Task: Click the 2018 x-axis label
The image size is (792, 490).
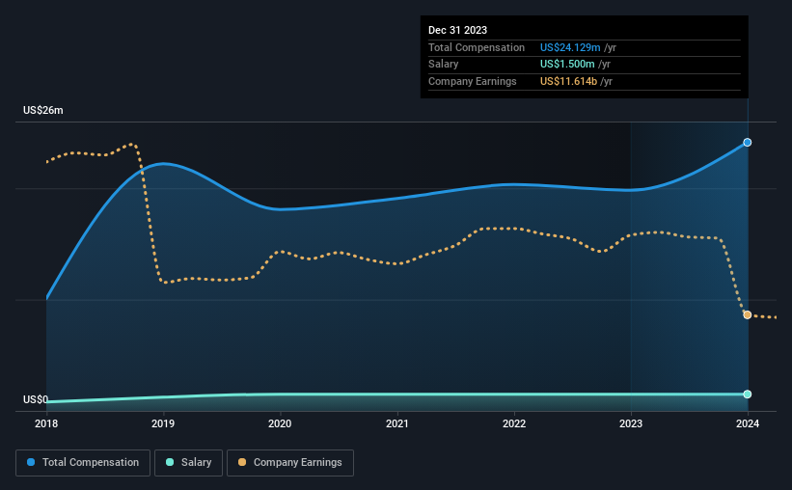Action: pyautogui.click(x=46, y=423)
